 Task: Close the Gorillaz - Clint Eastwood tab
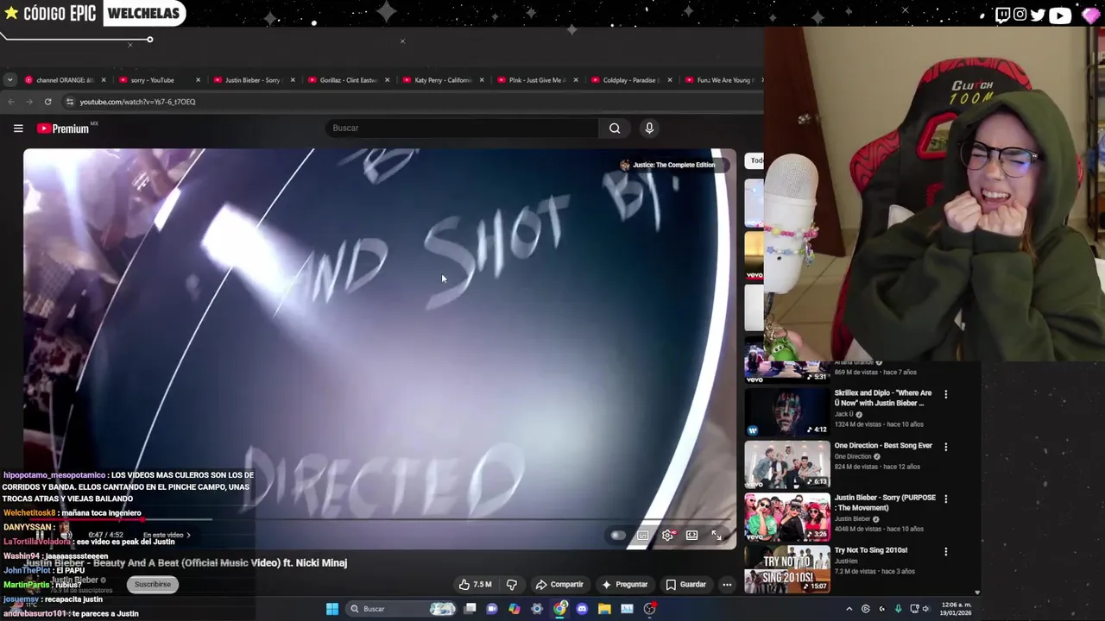387,80
